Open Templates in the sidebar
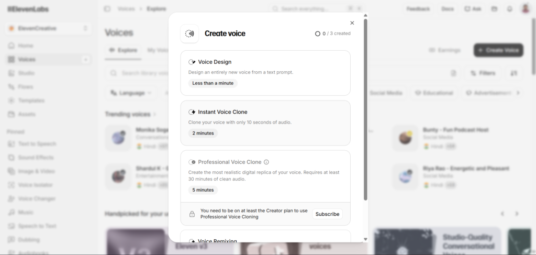 (48, 101)
